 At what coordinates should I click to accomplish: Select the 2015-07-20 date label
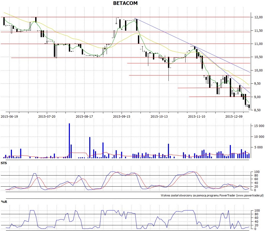[x=47, y=116]
